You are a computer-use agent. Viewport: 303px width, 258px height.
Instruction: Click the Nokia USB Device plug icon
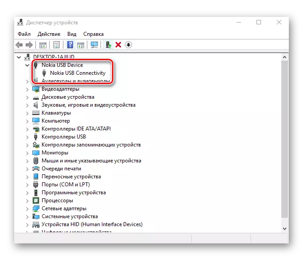pyautogui.click(x=36, y=65)
